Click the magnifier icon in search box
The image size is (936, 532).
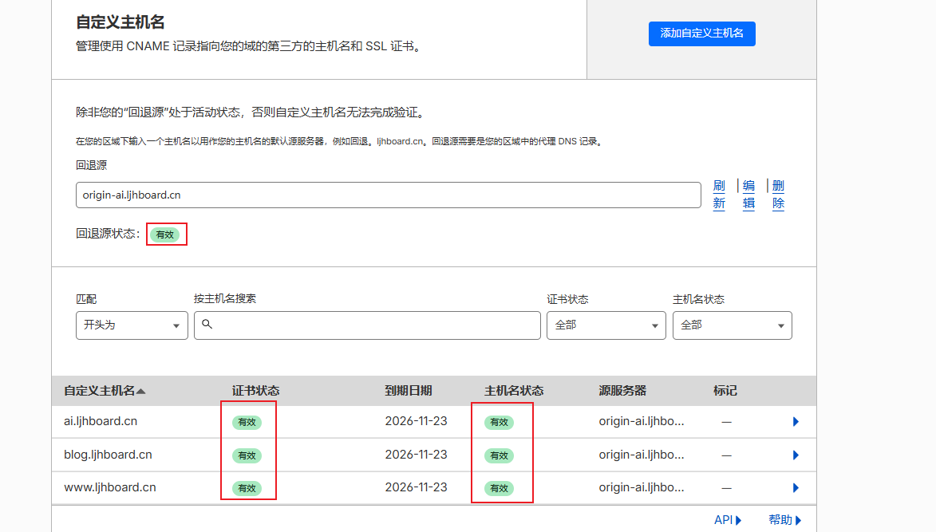[207, 324]
